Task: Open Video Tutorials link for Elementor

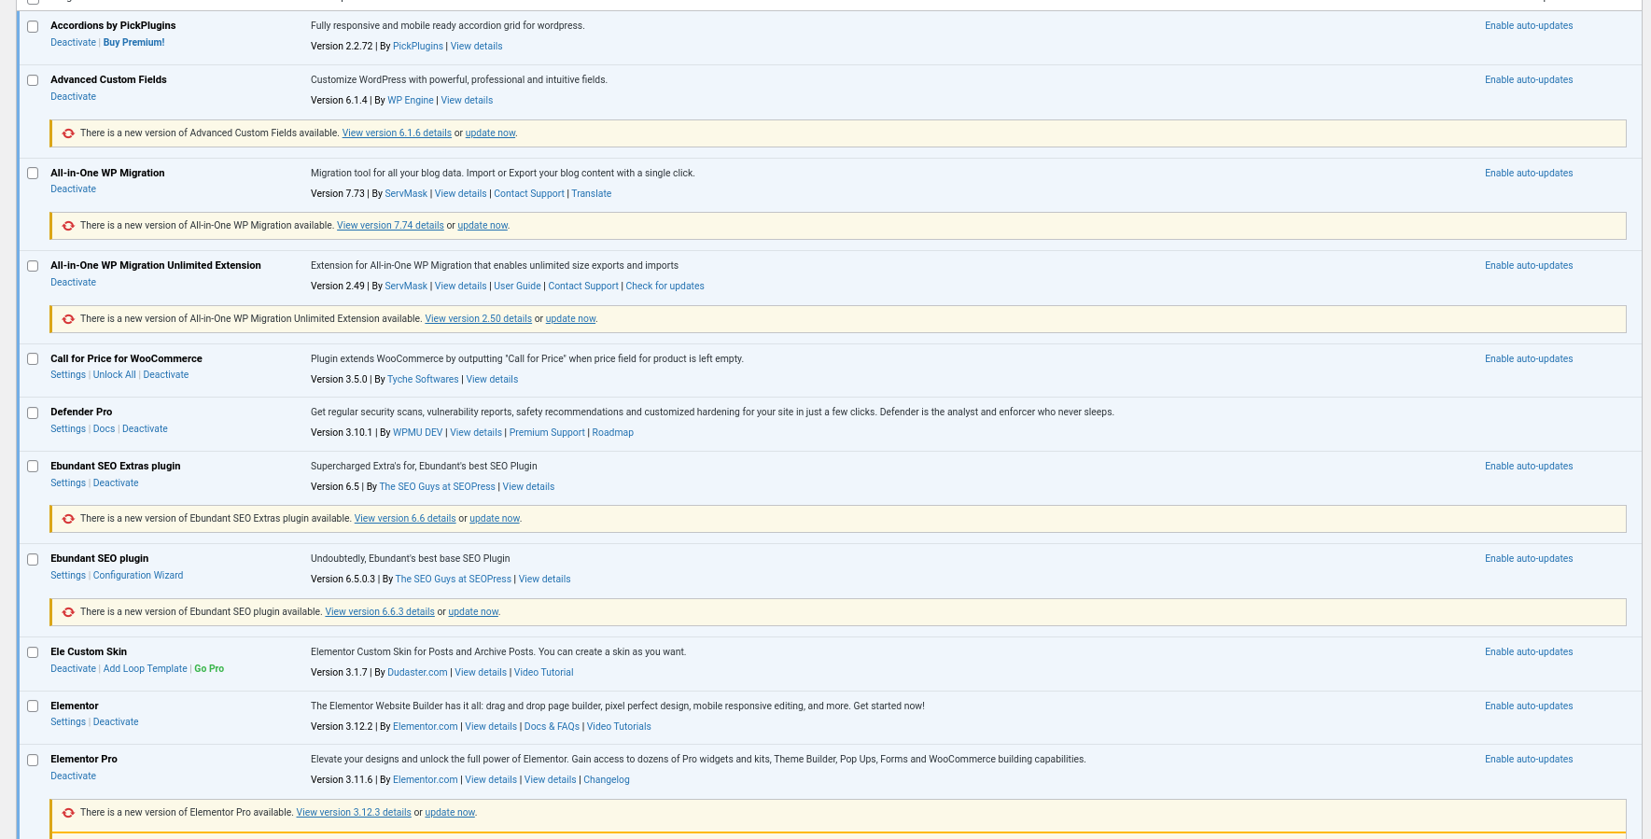Action: tap(619, 727)
